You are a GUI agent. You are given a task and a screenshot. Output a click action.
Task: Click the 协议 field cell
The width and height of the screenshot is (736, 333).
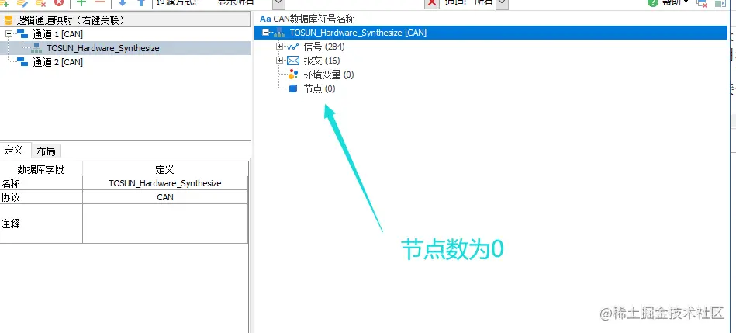[x=41, y=197]
